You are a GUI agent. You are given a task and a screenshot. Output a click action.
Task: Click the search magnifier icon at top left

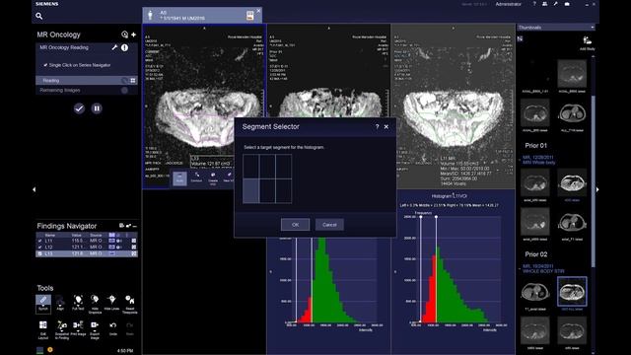pyautogui.click(x=39, y=16)
